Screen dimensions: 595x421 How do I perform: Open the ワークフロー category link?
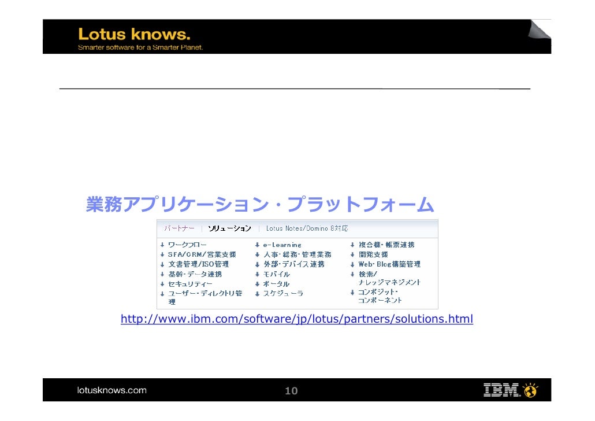pos(187,245)
